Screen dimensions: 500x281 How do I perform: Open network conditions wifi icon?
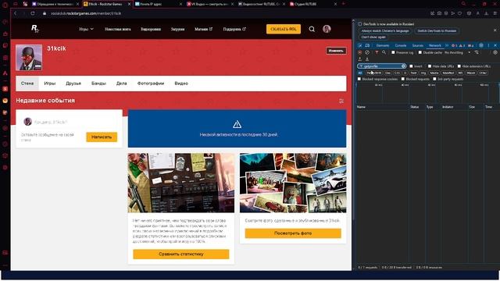click(x=477, y=52)
